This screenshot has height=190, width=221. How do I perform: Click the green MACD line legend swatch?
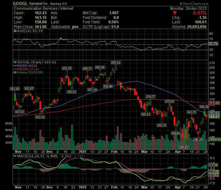15,156
